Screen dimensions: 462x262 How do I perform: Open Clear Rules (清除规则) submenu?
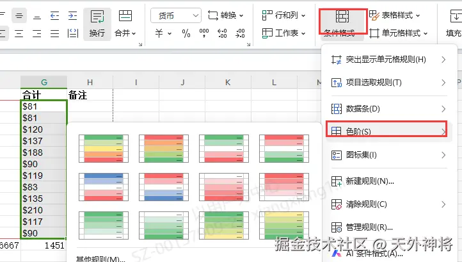pos(389,204)
